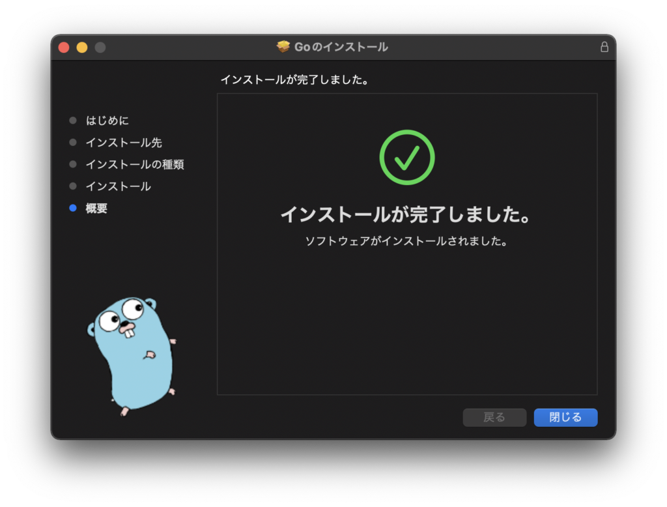Select the はじめに step in the sidebar
Viewport: 667px width, 507px height.
coord(107,121)
